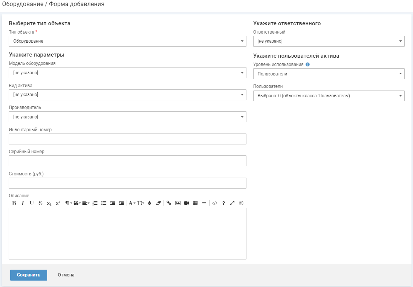Open paragraph format menu in toolbar

point(69,203)
